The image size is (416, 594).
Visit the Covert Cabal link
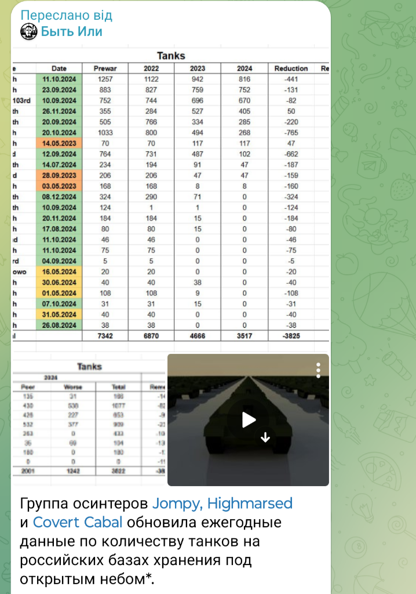pos(78,522)
